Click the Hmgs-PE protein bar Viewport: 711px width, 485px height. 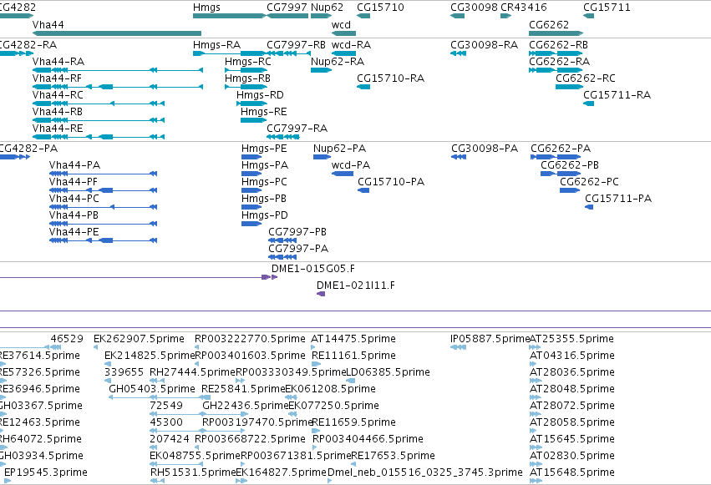[251, 157]
